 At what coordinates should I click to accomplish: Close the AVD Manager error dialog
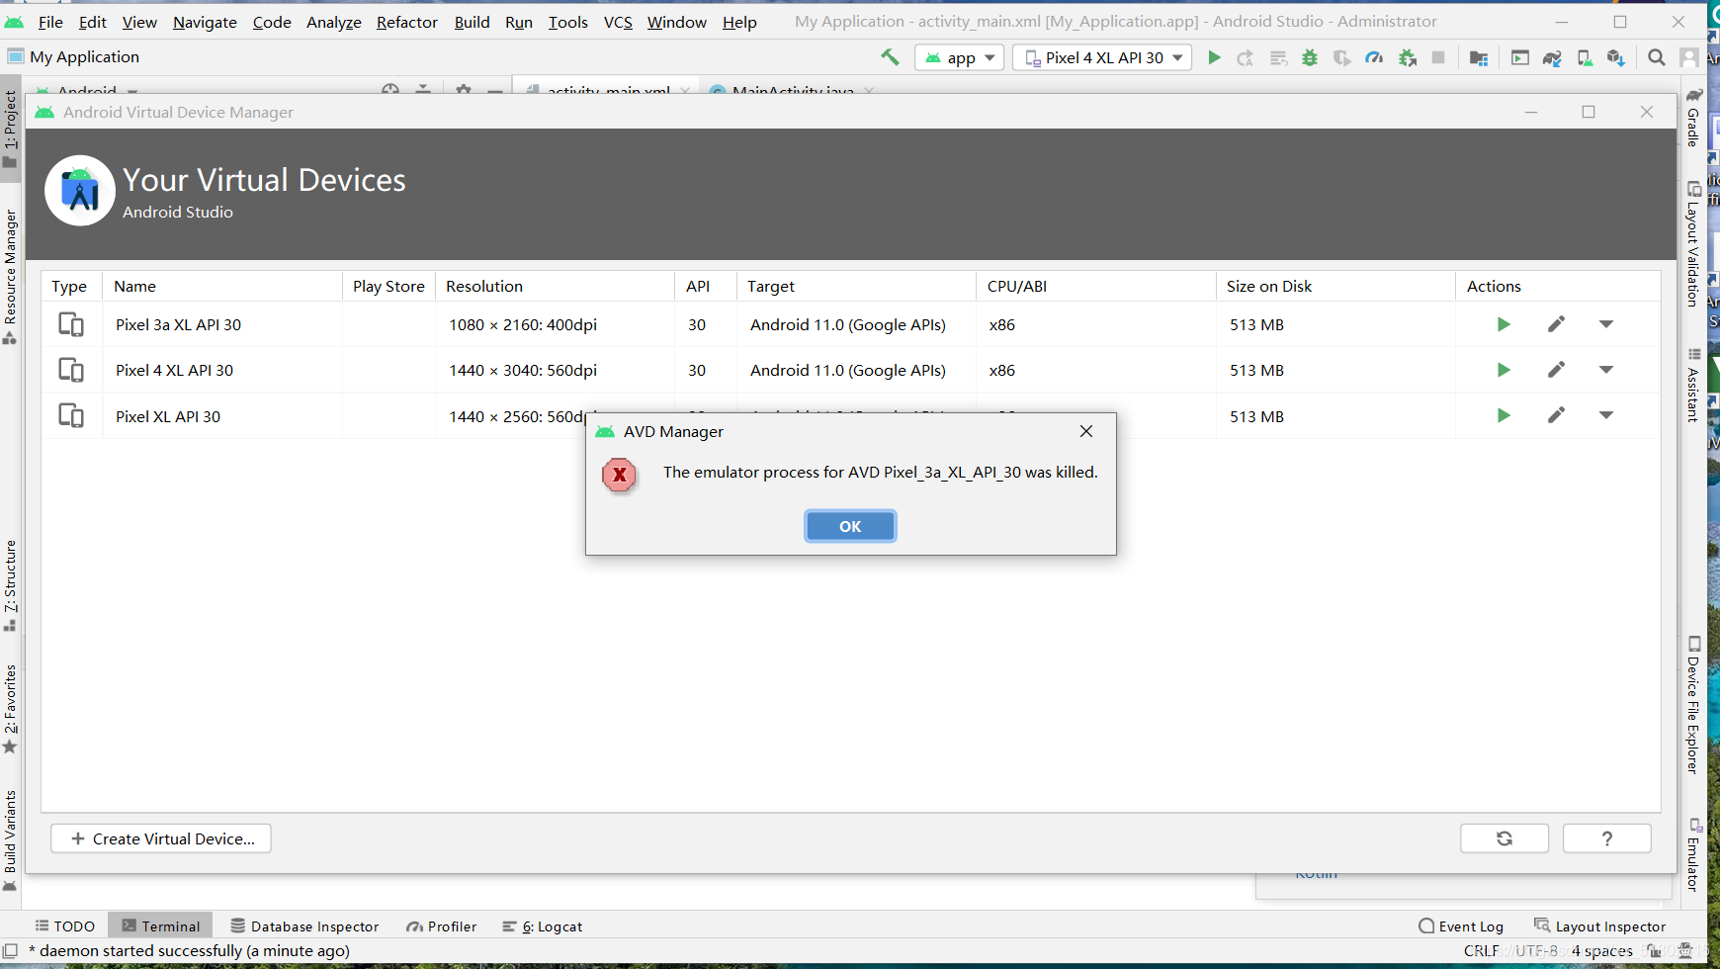(1086, 431)
